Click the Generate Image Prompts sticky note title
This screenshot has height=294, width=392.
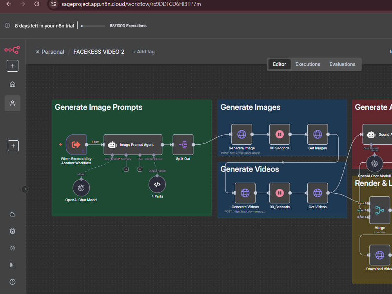click(98, 107)
